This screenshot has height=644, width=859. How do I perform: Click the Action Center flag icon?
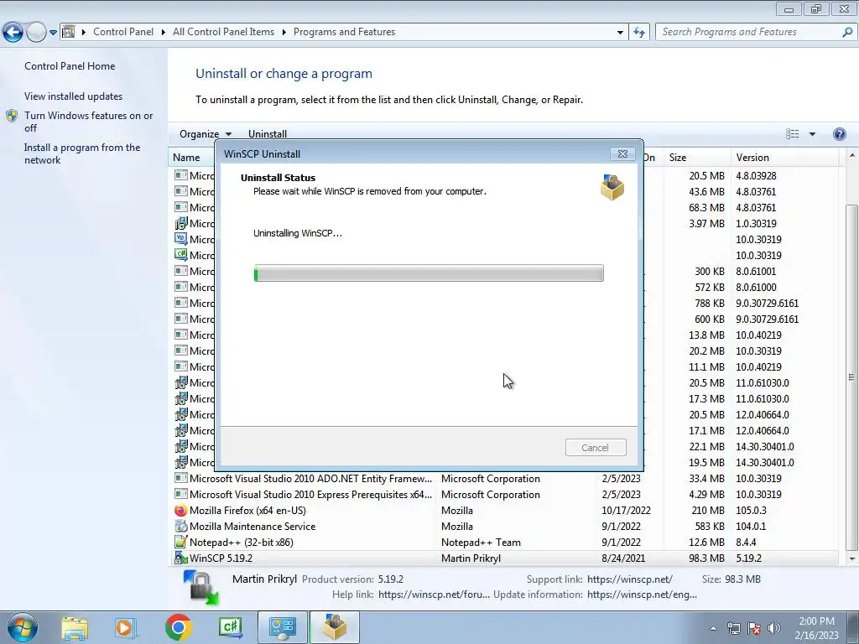[x=754, y=628]
